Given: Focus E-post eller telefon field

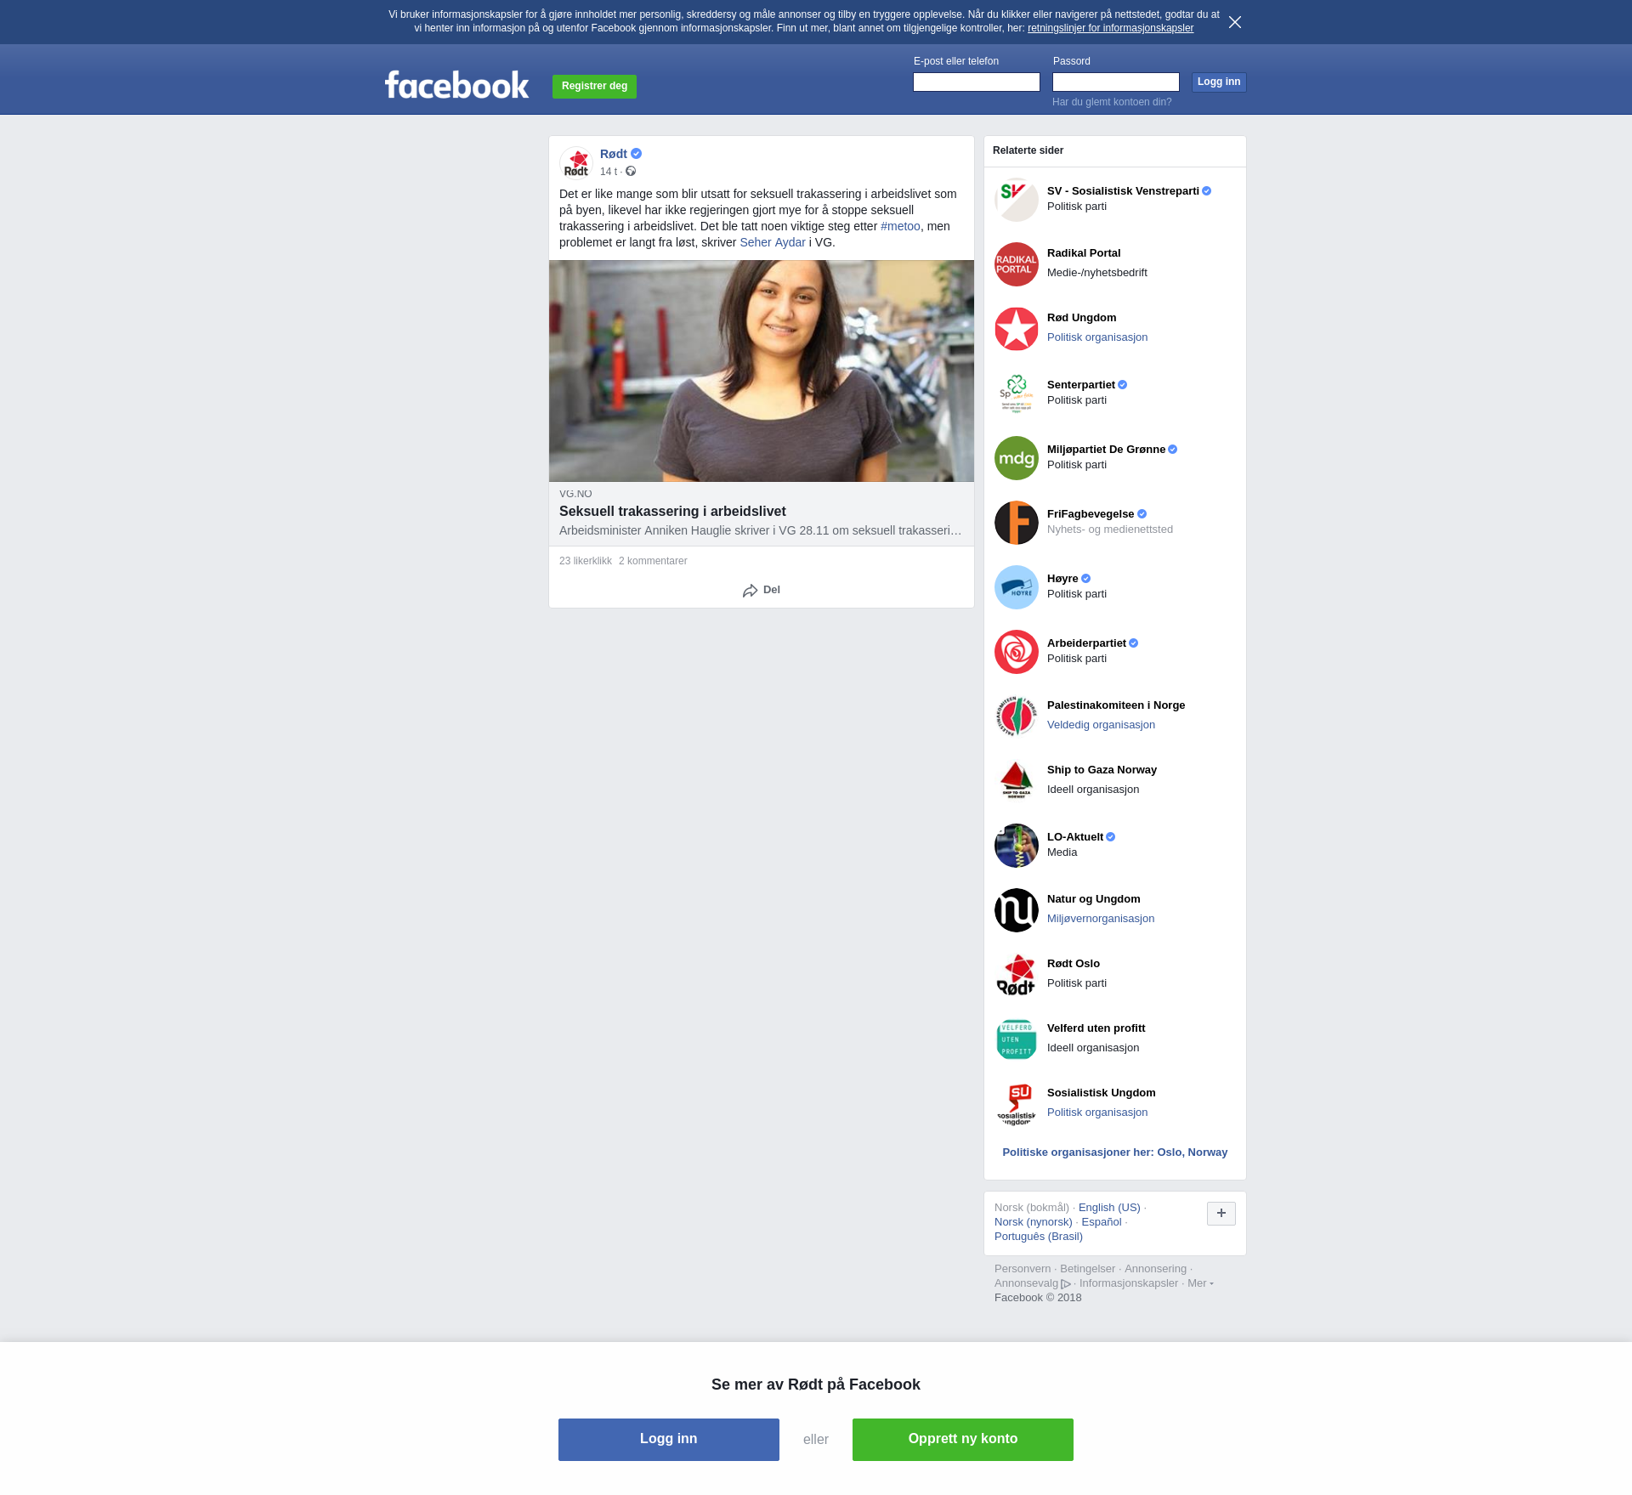Looking at the screenshot, I should tap(977, 82).
